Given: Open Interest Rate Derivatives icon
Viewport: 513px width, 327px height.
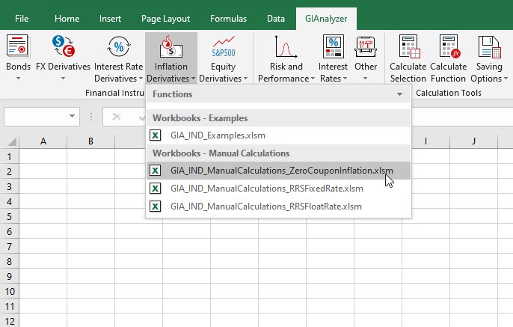Looking at the screenshot, I should point(119,46).
